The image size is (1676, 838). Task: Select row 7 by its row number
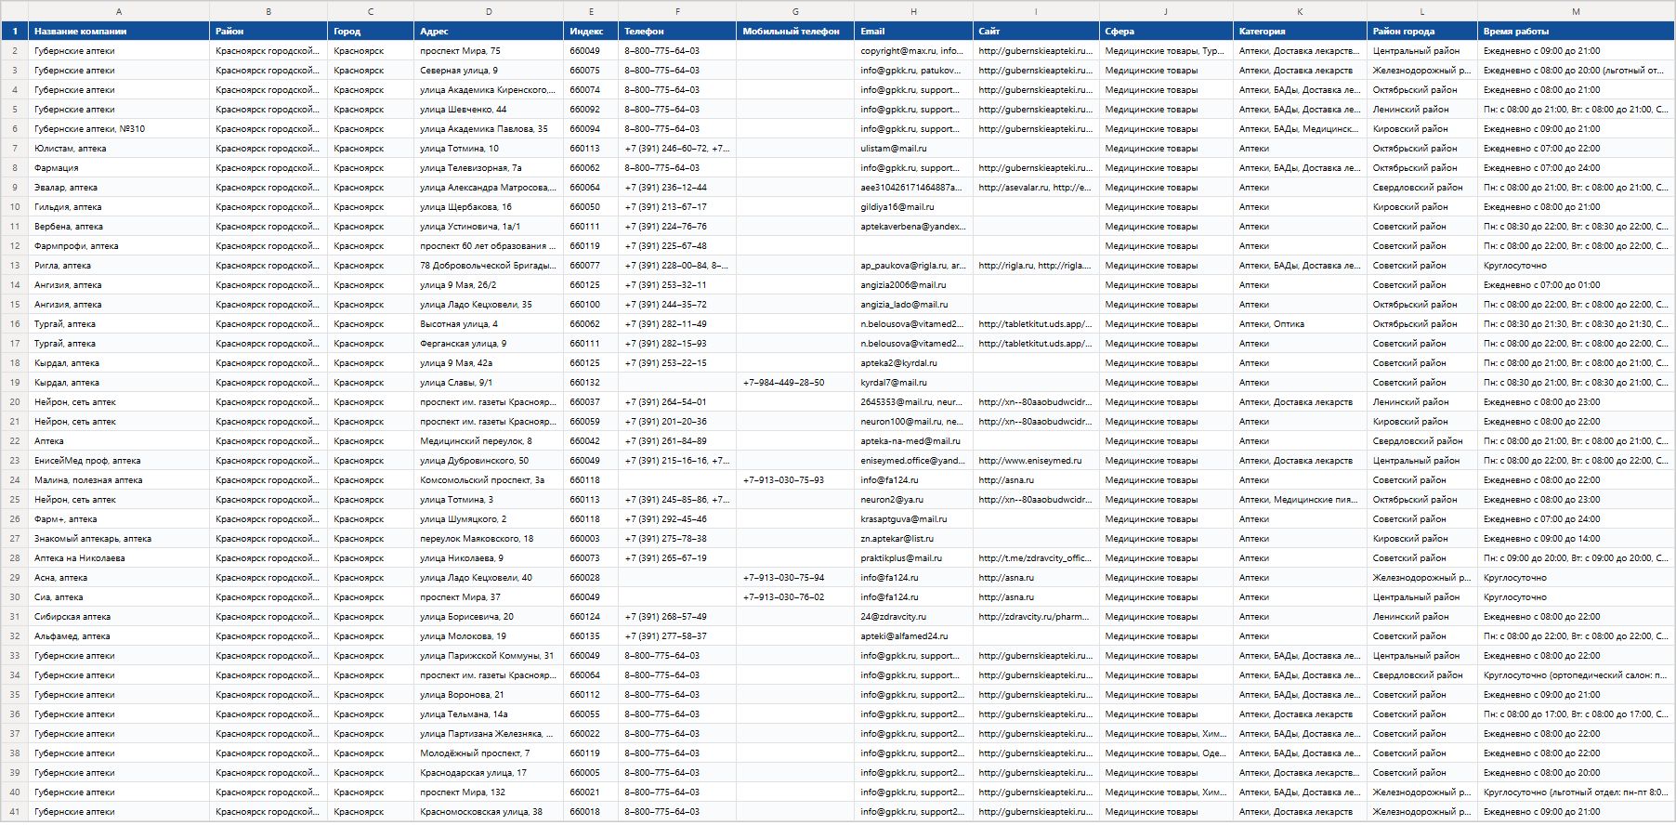click(x=15, y=149)
